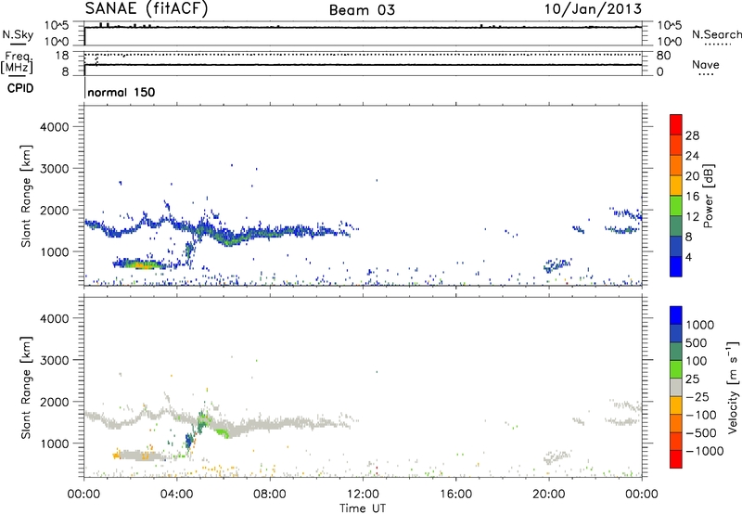Image resolution: width=742 pixels, height=514 pixels.
Task: Click the frequency scale value 18
Action: click(x=62, y=56)
